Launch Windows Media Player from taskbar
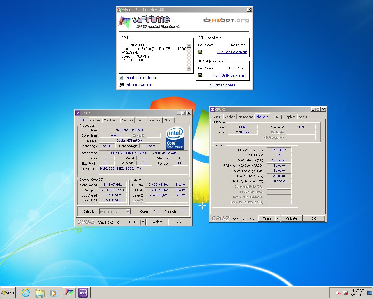 [x=54, y=293]
